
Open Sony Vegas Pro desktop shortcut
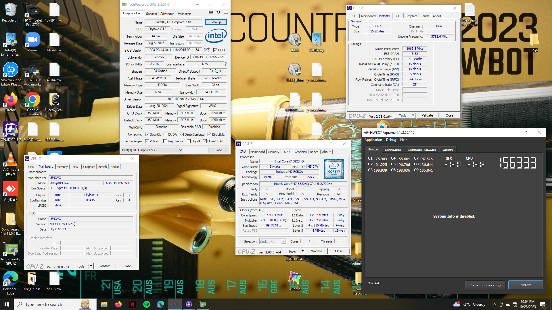[11, 224]
